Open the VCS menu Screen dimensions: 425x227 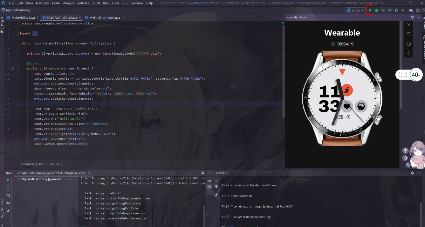(x=125, y=3)
